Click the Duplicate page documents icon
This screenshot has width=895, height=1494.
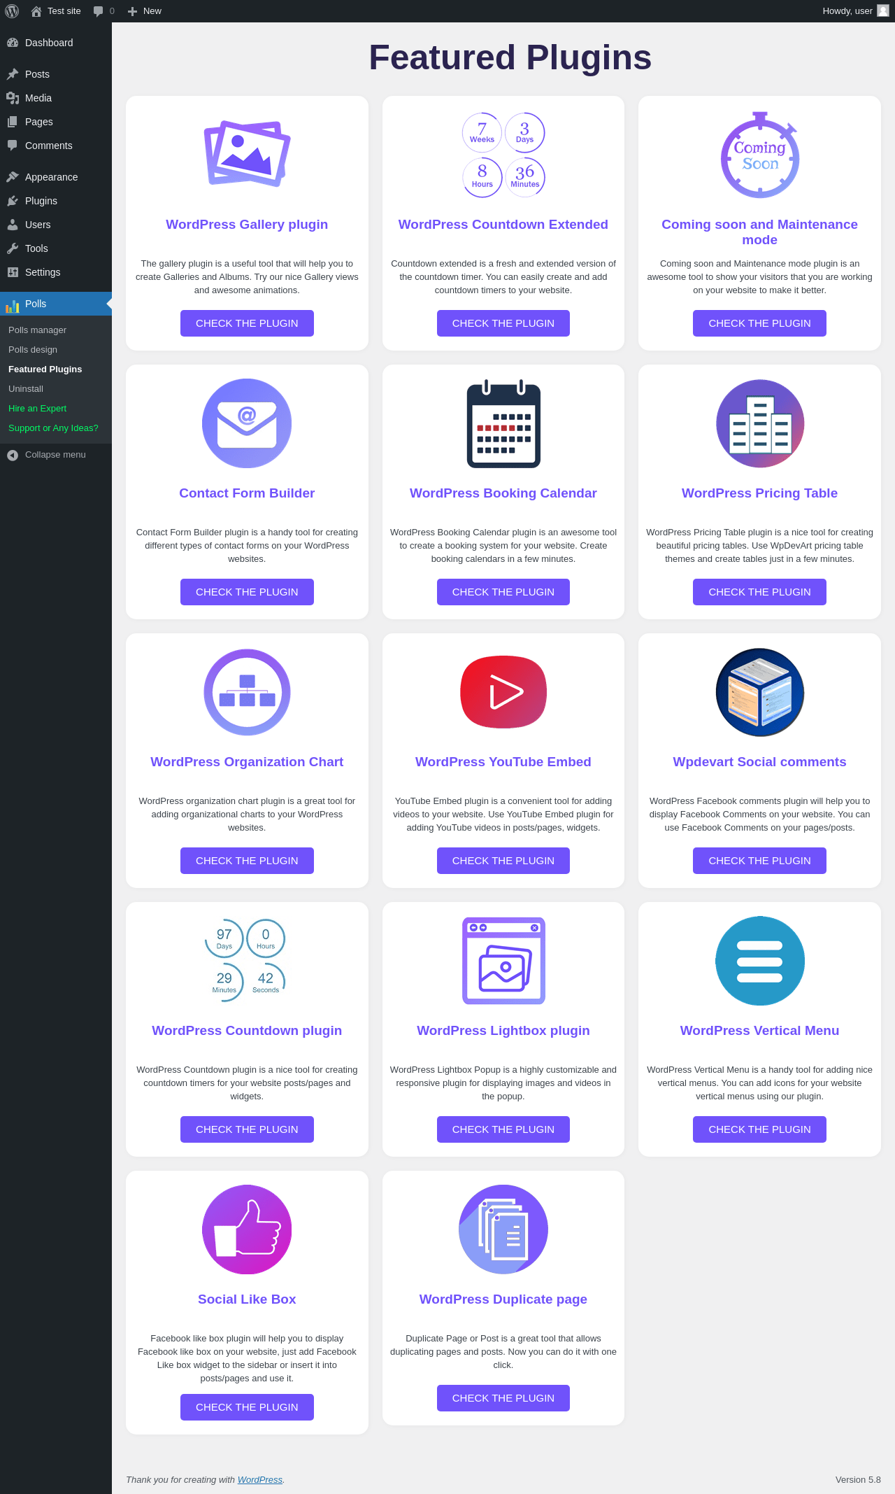point(503,1229)
